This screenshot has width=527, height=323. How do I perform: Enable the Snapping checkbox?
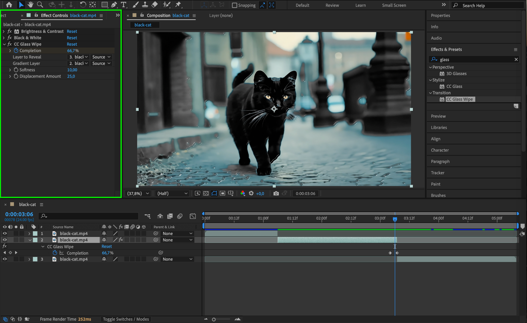pos(234,5)
